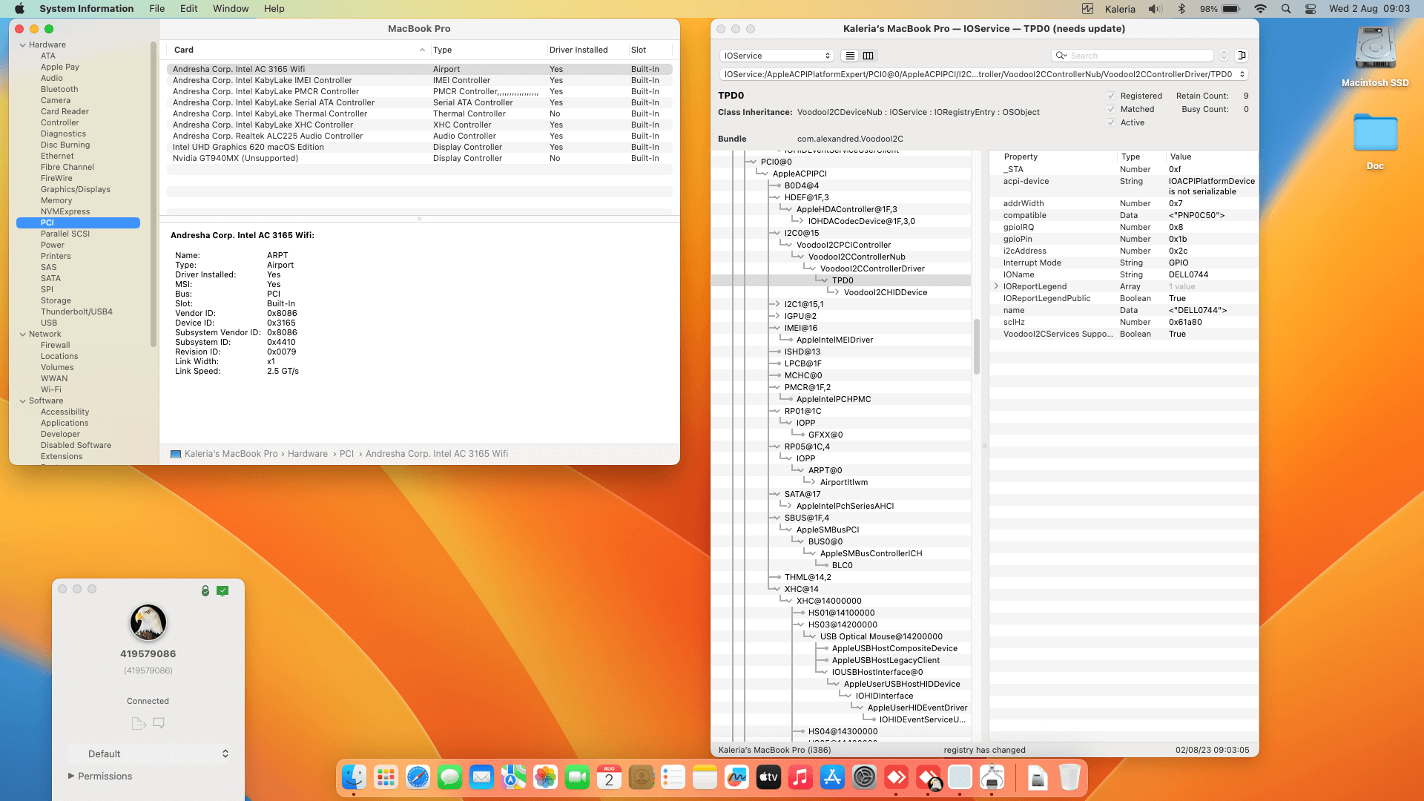
Task: Click the green lock security icon
Action: 205,590
